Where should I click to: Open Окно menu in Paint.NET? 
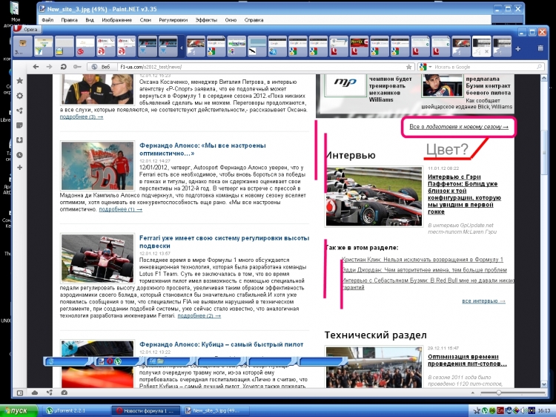pyautogui.click(x=231, y=20)
